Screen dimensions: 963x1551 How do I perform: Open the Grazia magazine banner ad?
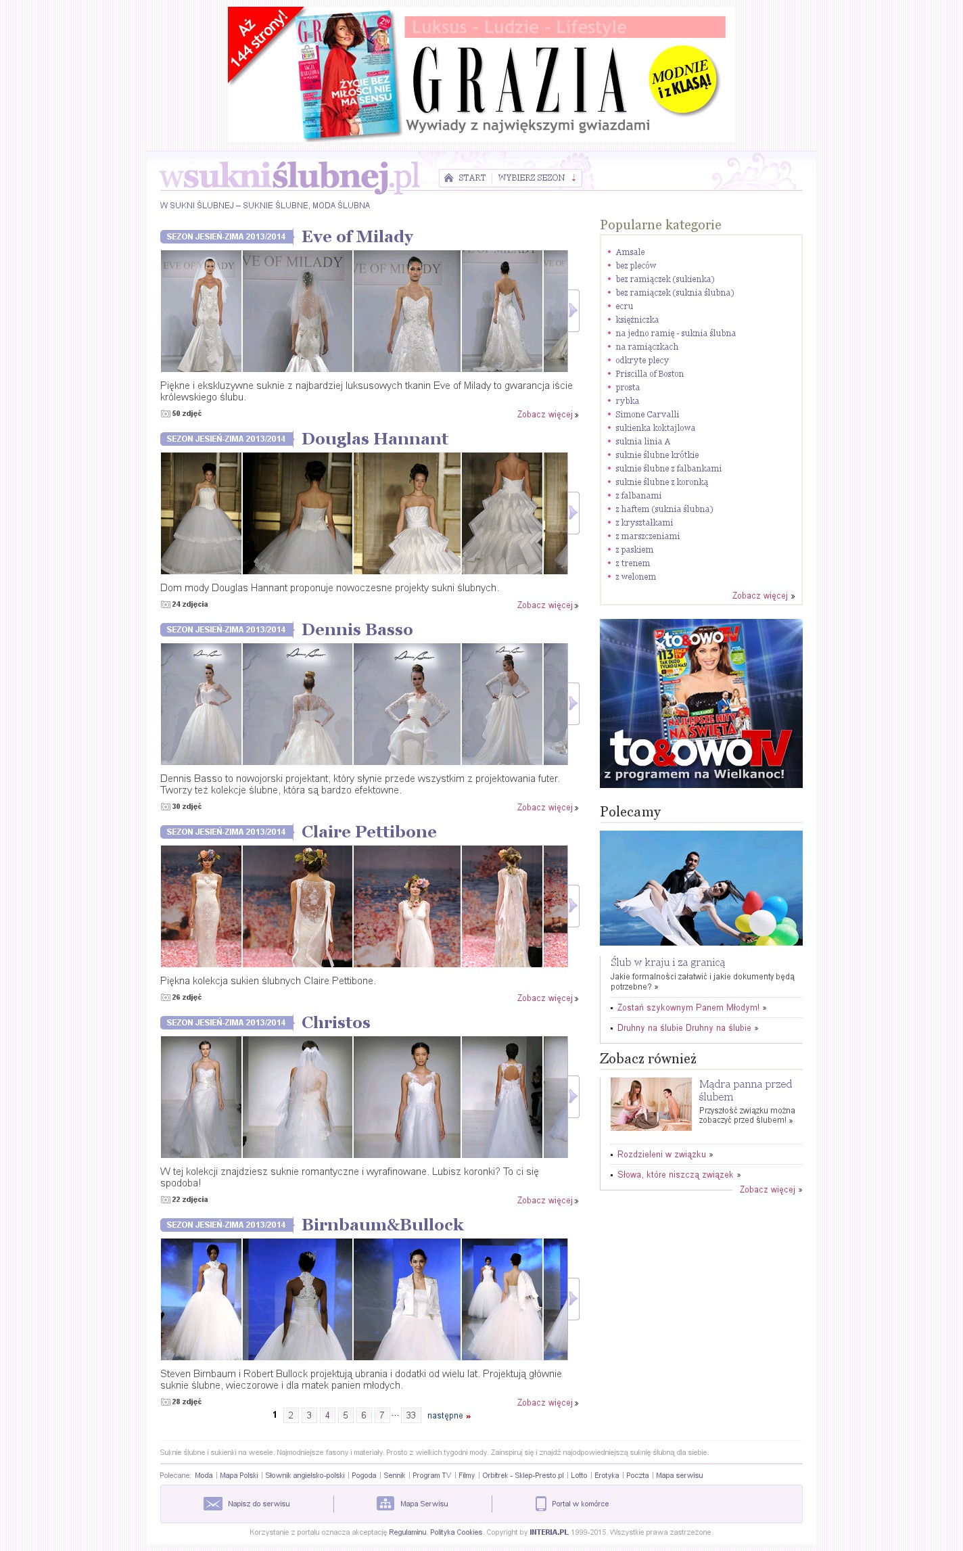481,74
